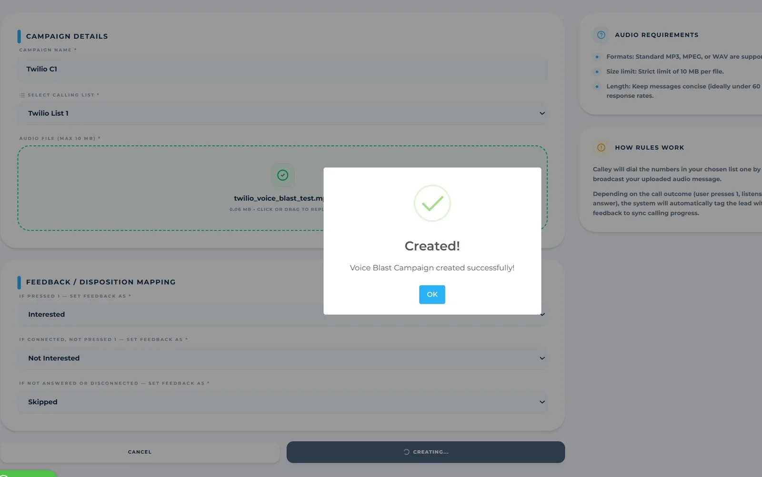This screenshot has height=477, width=762.
Task: Click the Audio Requirements heading
Action: coord(656,35)
